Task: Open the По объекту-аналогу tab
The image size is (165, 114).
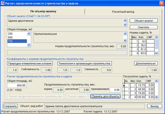Action: pyautogui.click(x=43, y=11)
